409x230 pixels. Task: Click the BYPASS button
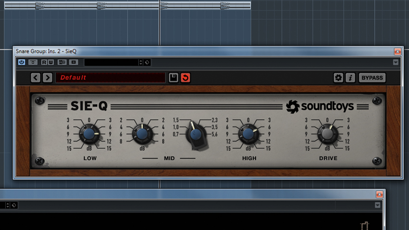(372, 78)
